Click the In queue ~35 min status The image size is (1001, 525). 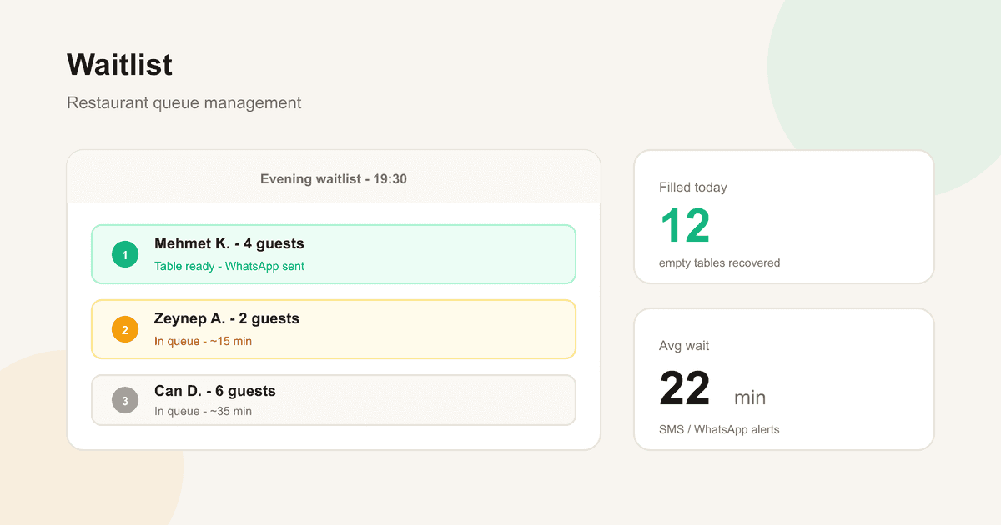pos(203,411)
